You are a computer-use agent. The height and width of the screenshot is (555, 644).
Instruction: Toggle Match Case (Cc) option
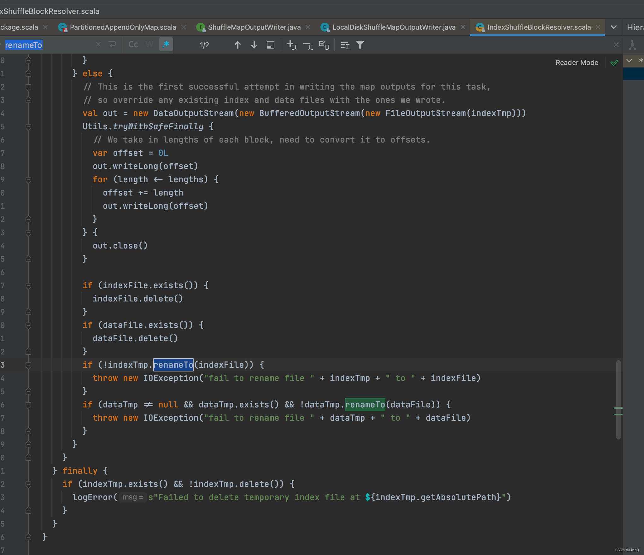[133, 44]
